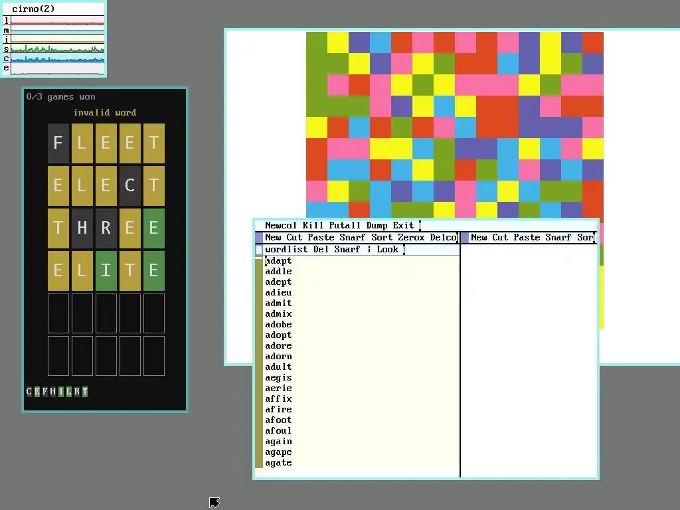
Task: Click the word adore in the list
Action: [x=278, y=345]
